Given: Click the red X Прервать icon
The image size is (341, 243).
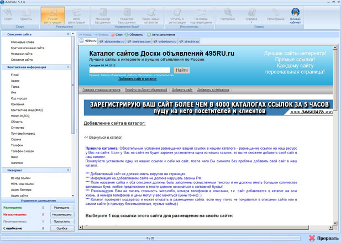Looking at the screenshot, I should 312,238.
